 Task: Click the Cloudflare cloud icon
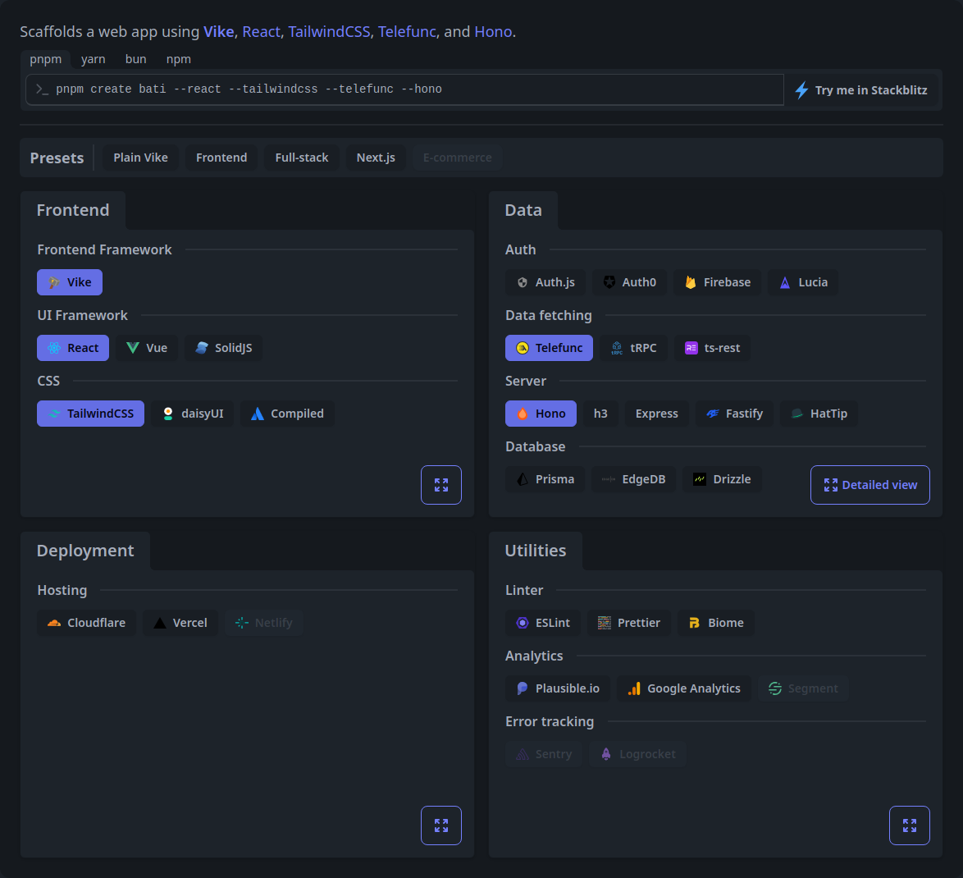click(54, 623)
